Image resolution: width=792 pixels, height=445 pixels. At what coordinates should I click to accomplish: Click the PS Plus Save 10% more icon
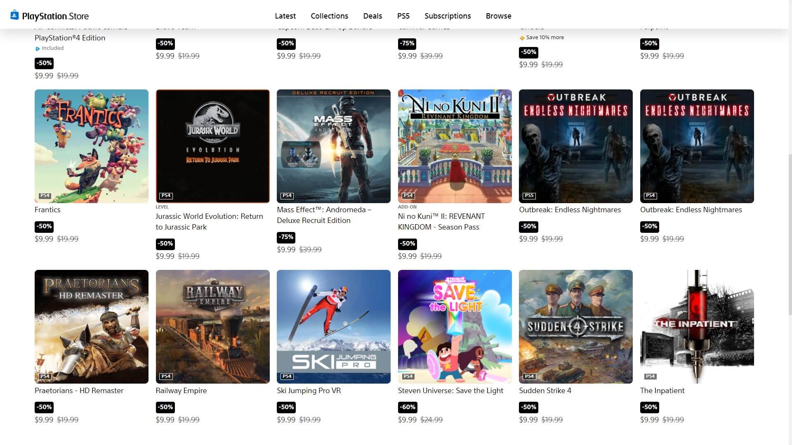pyautogui.click(x=522, y=38)
